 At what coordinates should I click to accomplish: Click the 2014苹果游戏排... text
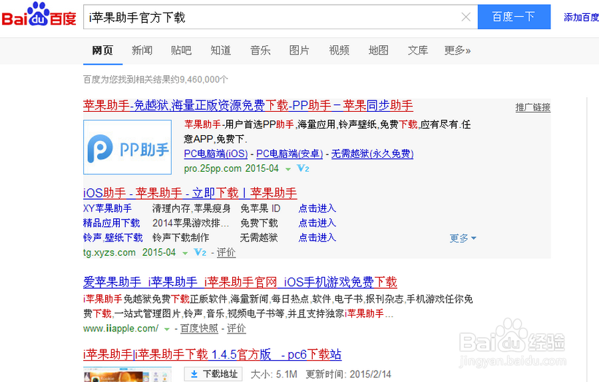pos(190,223)
